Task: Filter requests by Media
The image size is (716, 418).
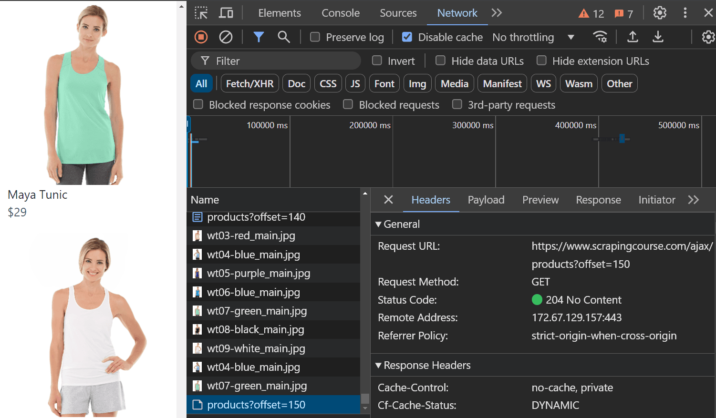Action: click(x=455, y=83)
